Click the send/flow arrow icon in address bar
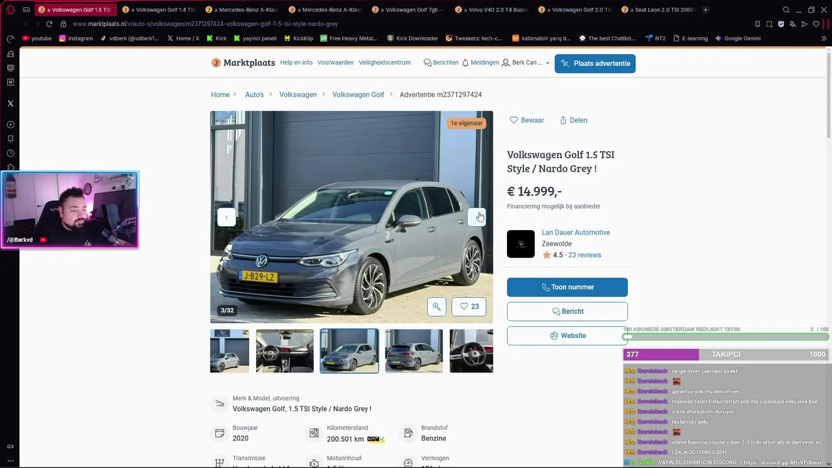The height and width of the screenshot is (468, 832). [x=804, y=24]
